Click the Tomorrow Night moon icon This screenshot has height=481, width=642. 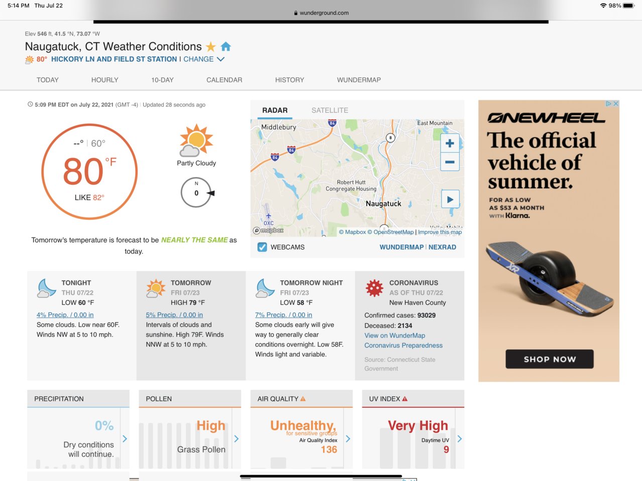point(266,288)
